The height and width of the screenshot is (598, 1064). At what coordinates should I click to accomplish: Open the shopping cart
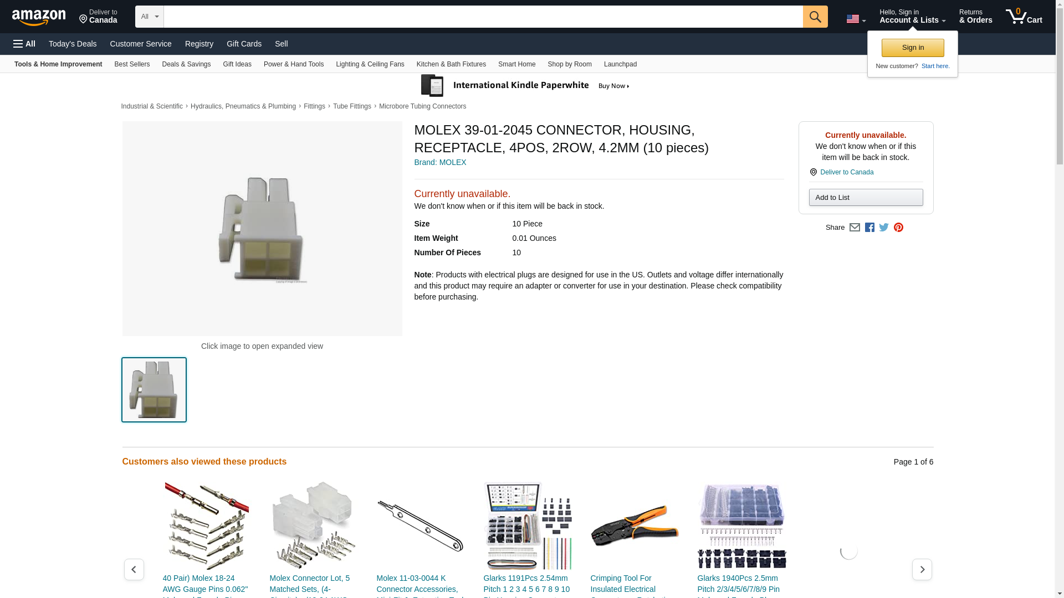(x=1024, y=17)
